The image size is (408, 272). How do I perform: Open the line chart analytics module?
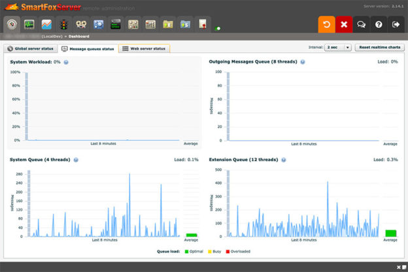pos(46,24)
